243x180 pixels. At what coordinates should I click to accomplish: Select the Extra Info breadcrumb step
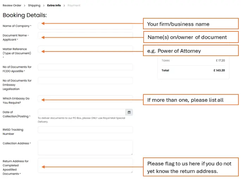tap(54, 6)
